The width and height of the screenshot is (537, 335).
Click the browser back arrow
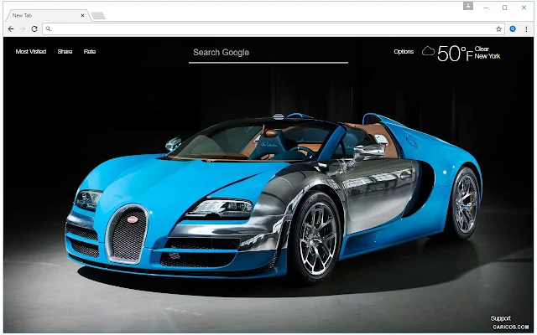(11, 29)
